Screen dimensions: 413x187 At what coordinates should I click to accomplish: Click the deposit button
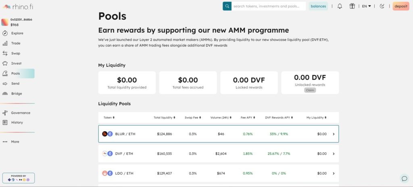(x=401, y=6)
